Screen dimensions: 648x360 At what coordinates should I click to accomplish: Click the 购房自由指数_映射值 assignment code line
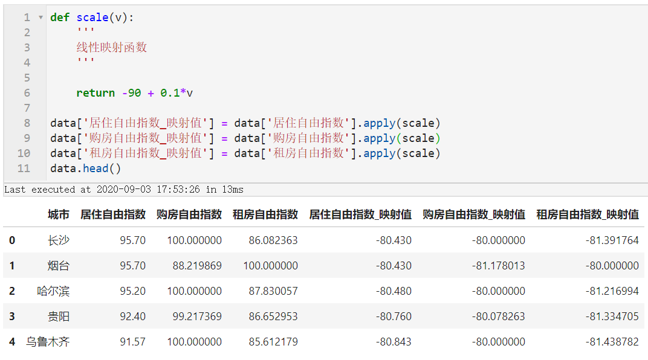245,138
